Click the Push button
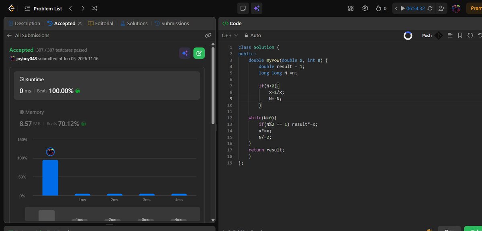The width and height of the screenshot is (482, 231). click(427, 35)
